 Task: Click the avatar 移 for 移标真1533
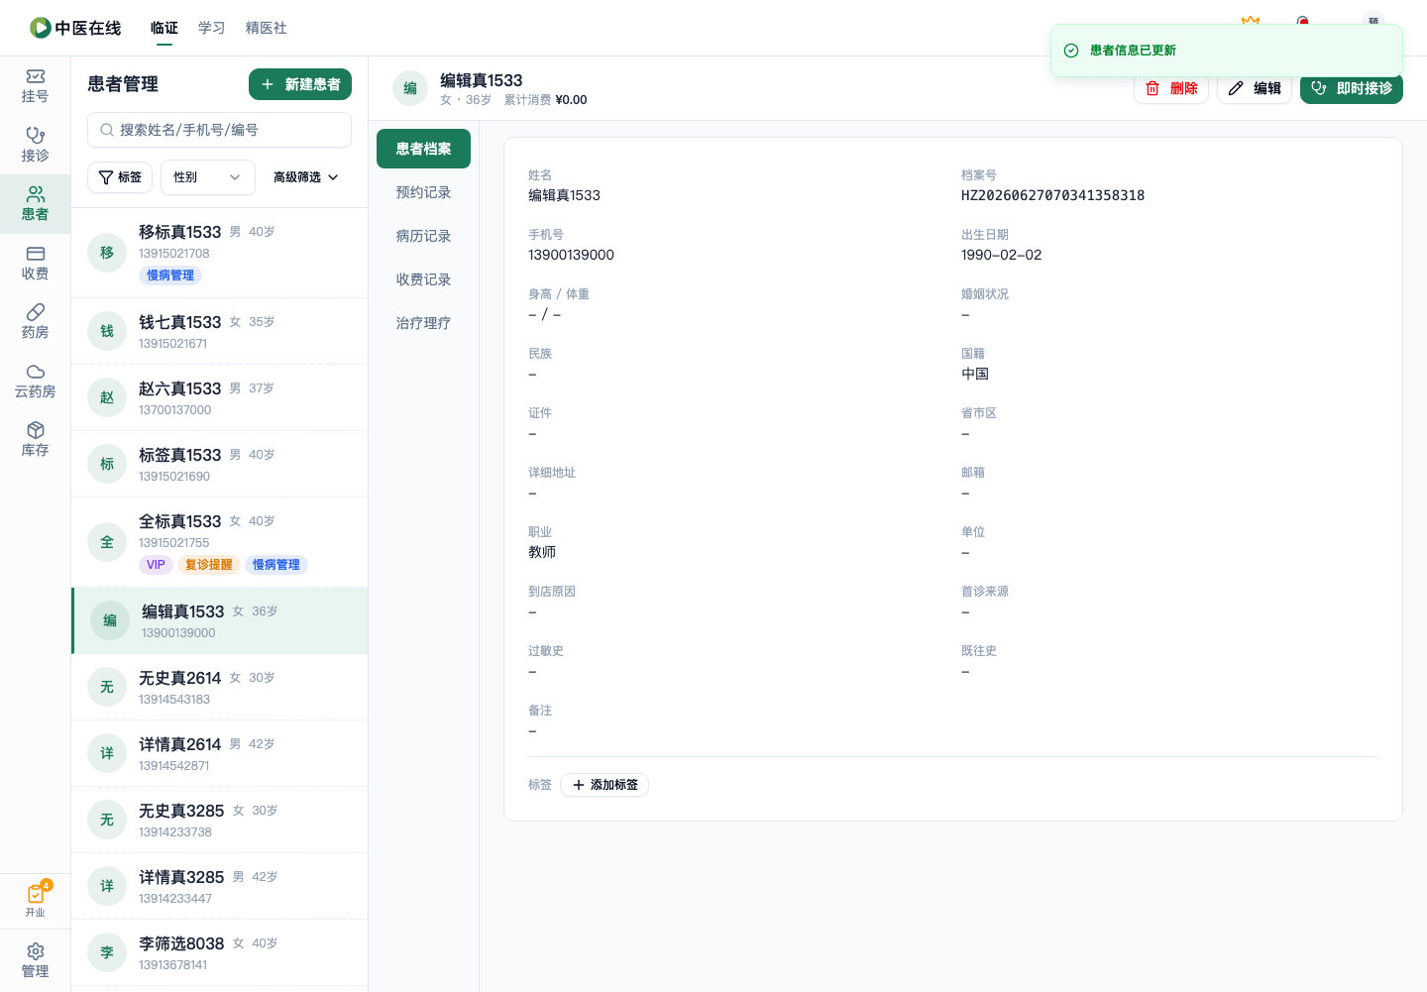pos(107,253)
